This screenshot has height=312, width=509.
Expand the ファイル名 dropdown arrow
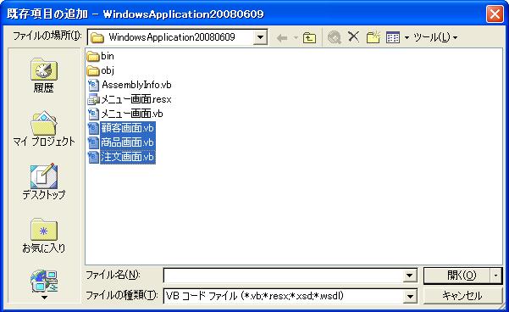(x=410, y=276)
